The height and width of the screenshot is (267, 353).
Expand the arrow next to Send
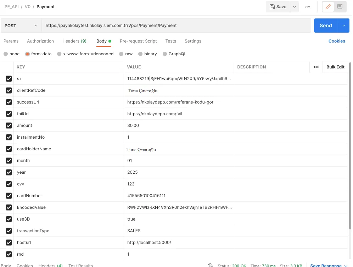[x=344, y=26]
